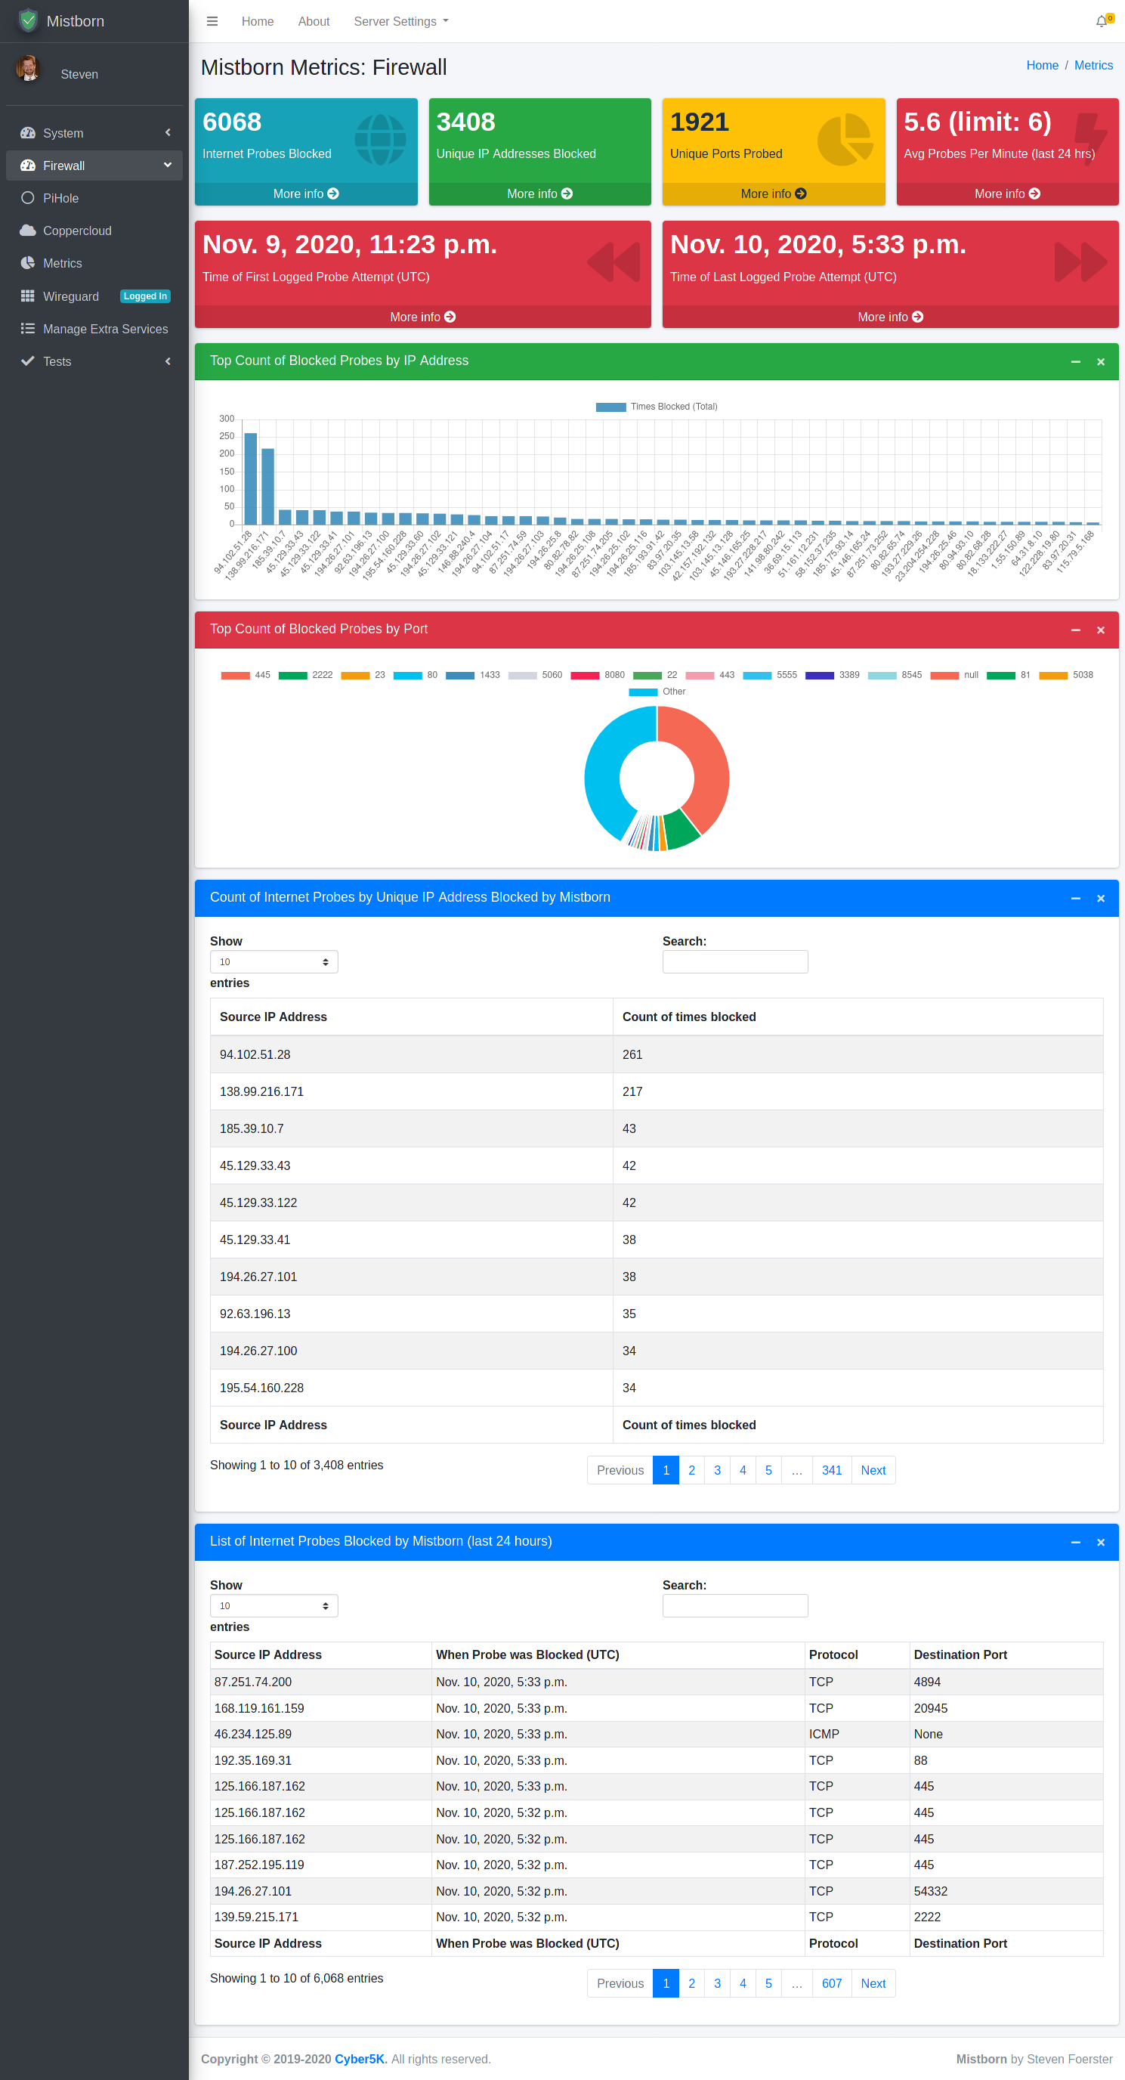Toggle port 445 legend in pie chart
1125x2080 pixels.
tap(246, 675)
